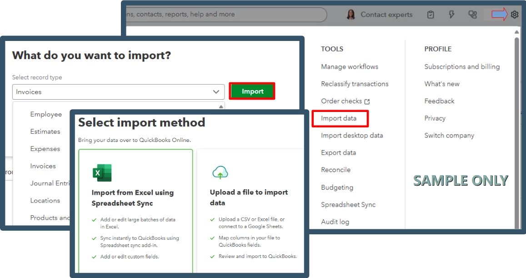Click record list scroll up arrow
Screen dimensions: 526x278
coord(221,106)
